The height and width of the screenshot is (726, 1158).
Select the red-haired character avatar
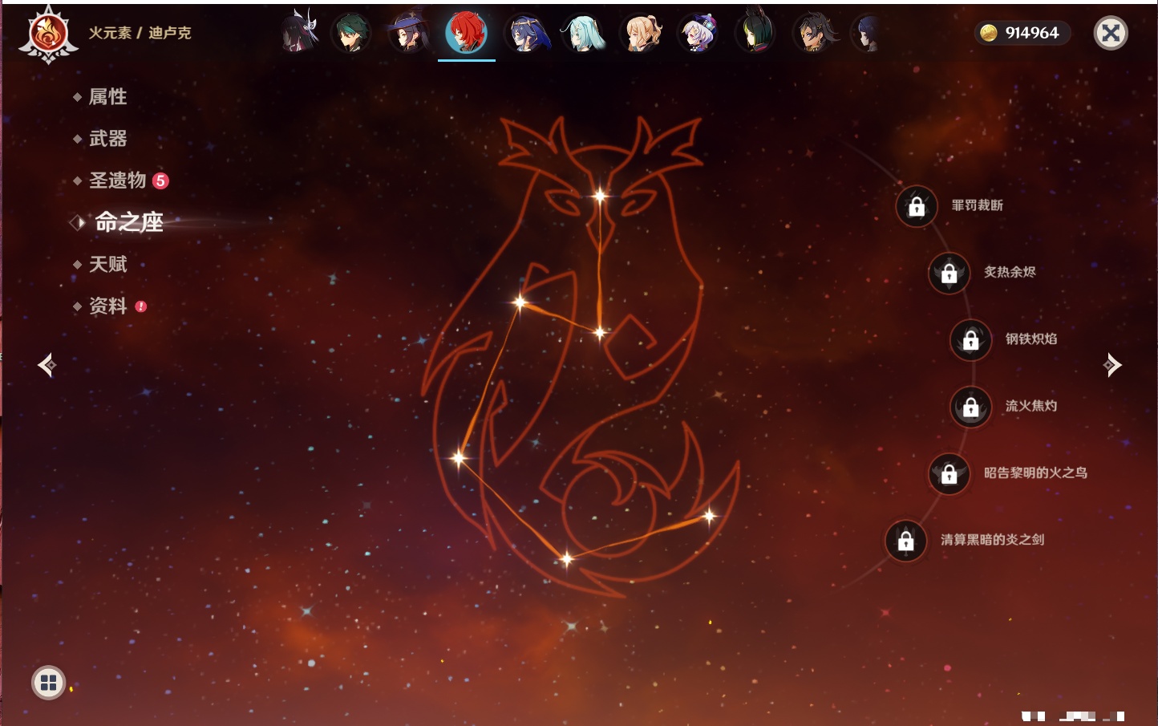(467, 33)
